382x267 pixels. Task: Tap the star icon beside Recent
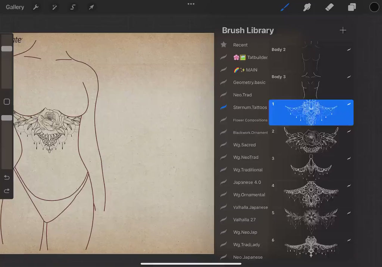pyautogui.click(x=224, y=44)
